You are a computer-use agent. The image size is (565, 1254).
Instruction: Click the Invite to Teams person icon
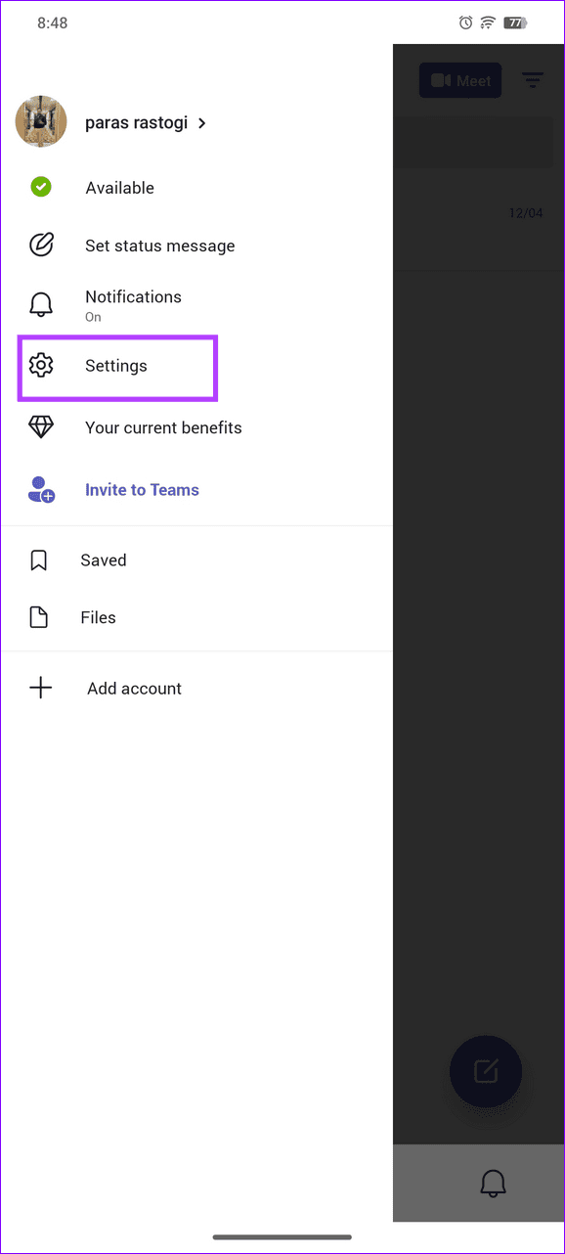[x=41, y=490]
